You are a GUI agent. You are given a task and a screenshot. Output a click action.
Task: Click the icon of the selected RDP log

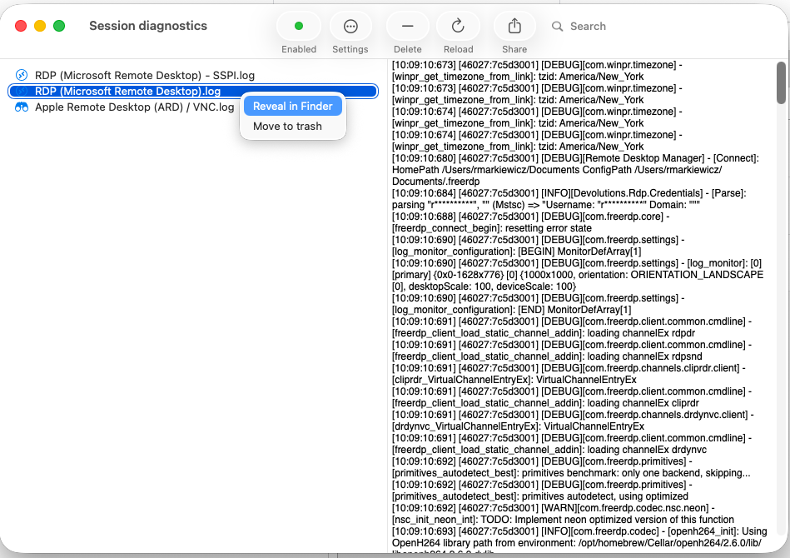click(21, 92)
